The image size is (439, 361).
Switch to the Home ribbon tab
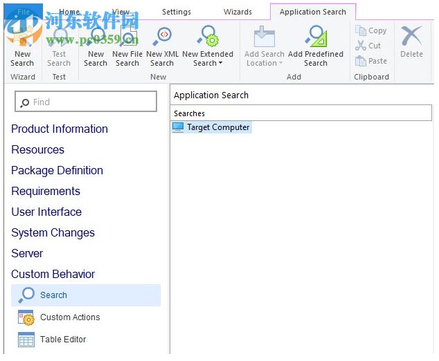[x=69, y=12]
